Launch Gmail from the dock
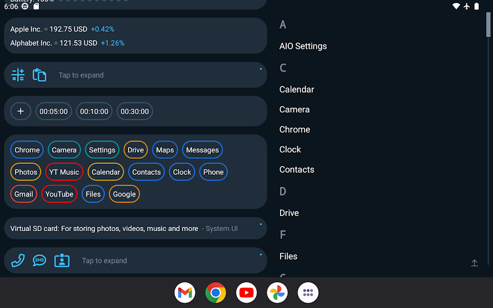The image size is (493, 308). (185, 292)
